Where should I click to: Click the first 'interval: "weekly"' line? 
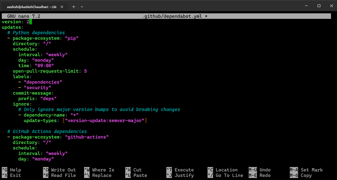(43, 55)
